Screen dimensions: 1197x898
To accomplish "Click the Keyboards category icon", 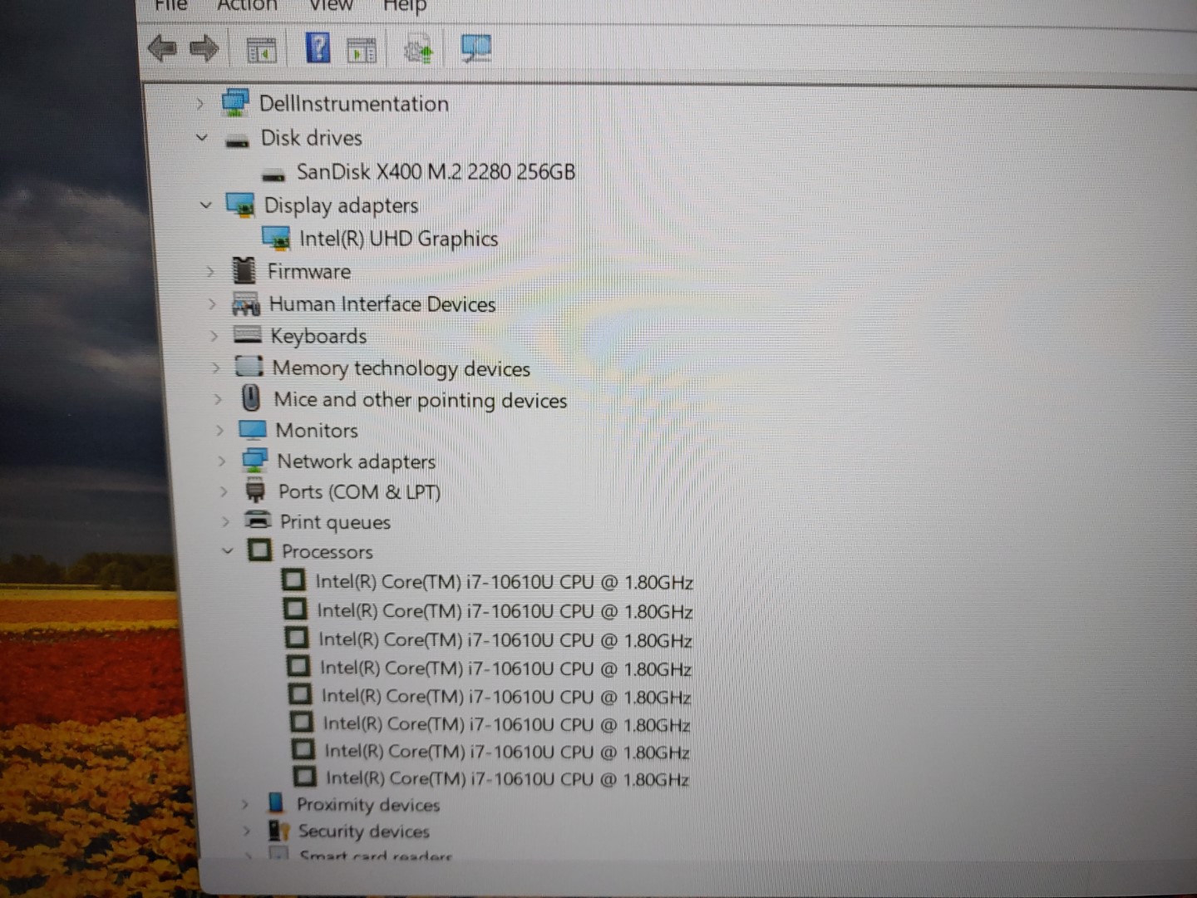I will tap(248, 334).
